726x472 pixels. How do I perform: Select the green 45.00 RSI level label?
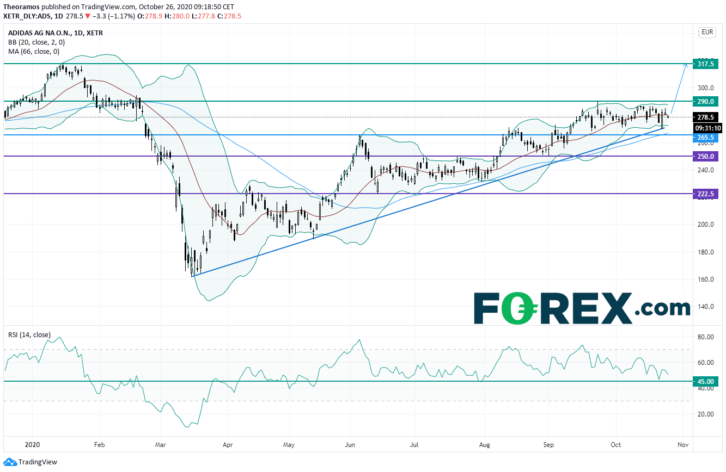(705, 381)
